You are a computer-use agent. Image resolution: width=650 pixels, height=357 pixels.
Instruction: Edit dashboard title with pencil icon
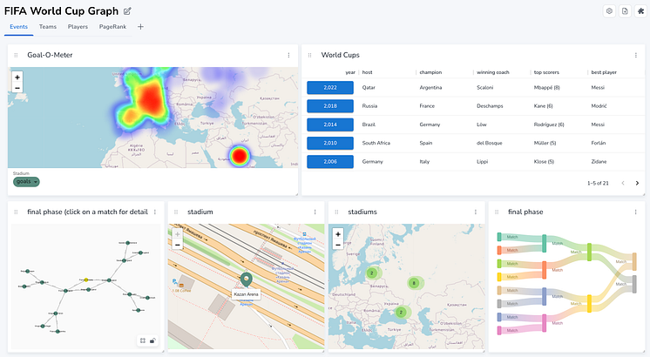(x=128, y=11)
